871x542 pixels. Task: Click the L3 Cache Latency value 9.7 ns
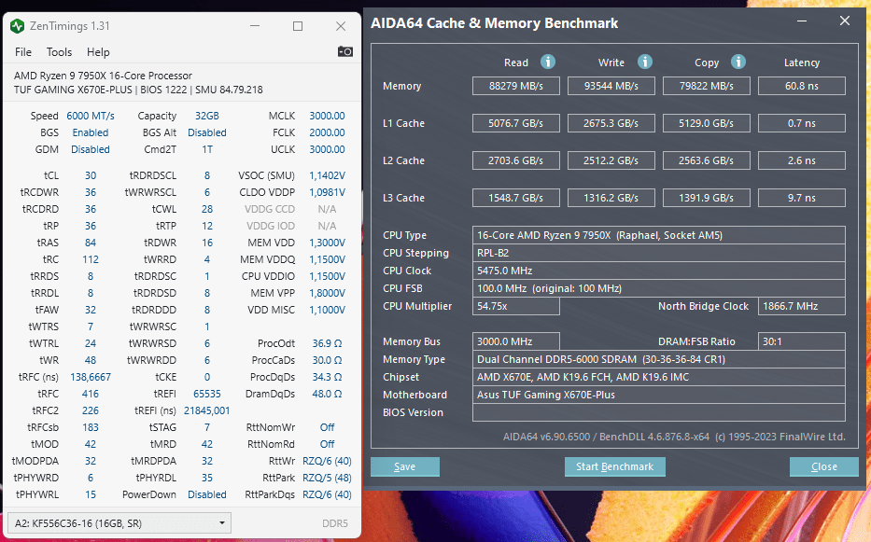[802, 198]
